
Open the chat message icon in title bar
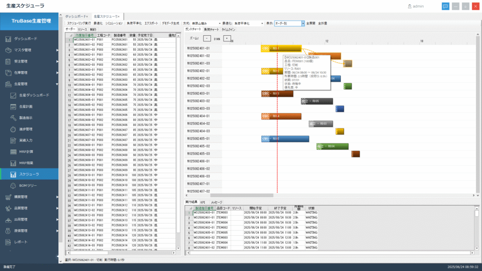click(x=445, y=6)
